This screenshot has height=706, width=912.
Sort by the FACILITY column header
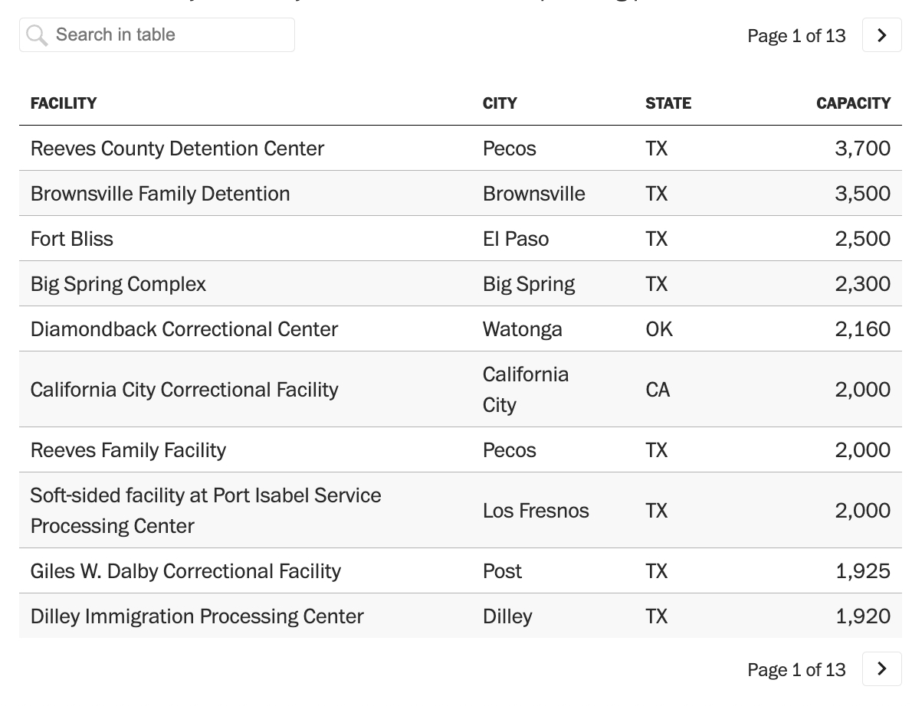pyautogui.click(x=64, y=103)
